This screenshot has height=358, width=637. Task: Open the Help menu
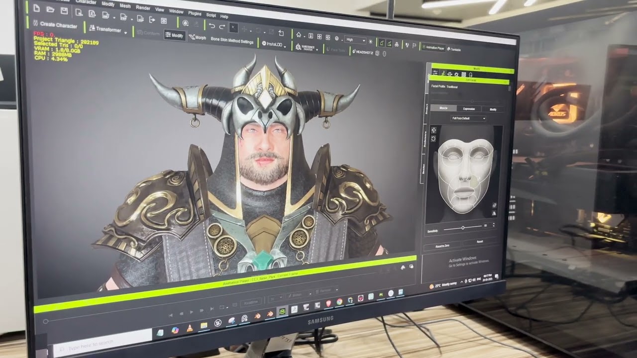point(224,16)
